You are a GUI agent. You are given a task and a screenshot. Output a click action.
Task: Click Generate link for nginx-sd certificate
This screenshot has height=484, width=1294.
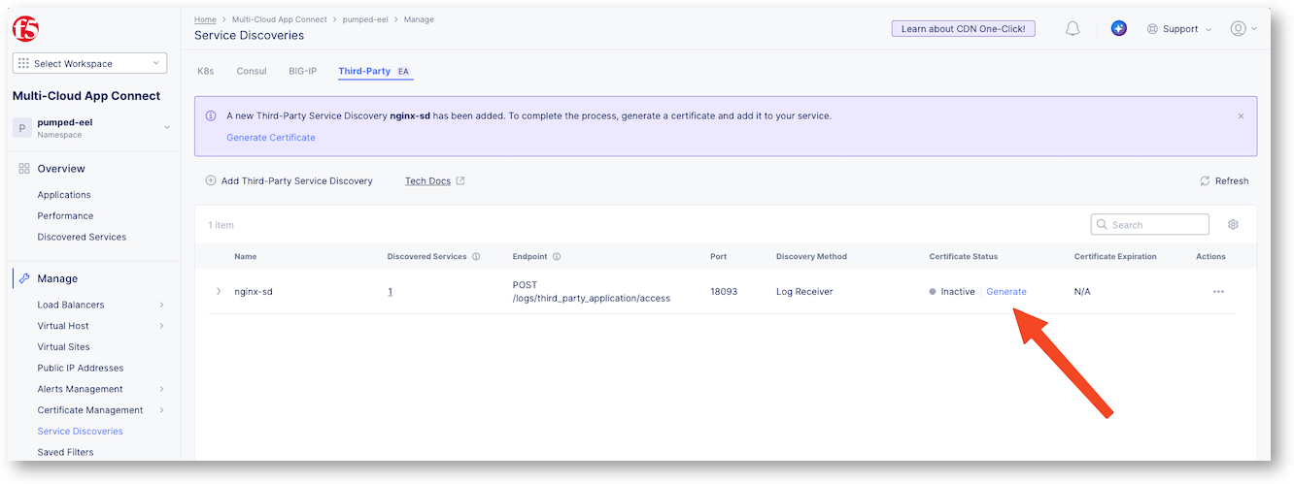pos(1006,292)
